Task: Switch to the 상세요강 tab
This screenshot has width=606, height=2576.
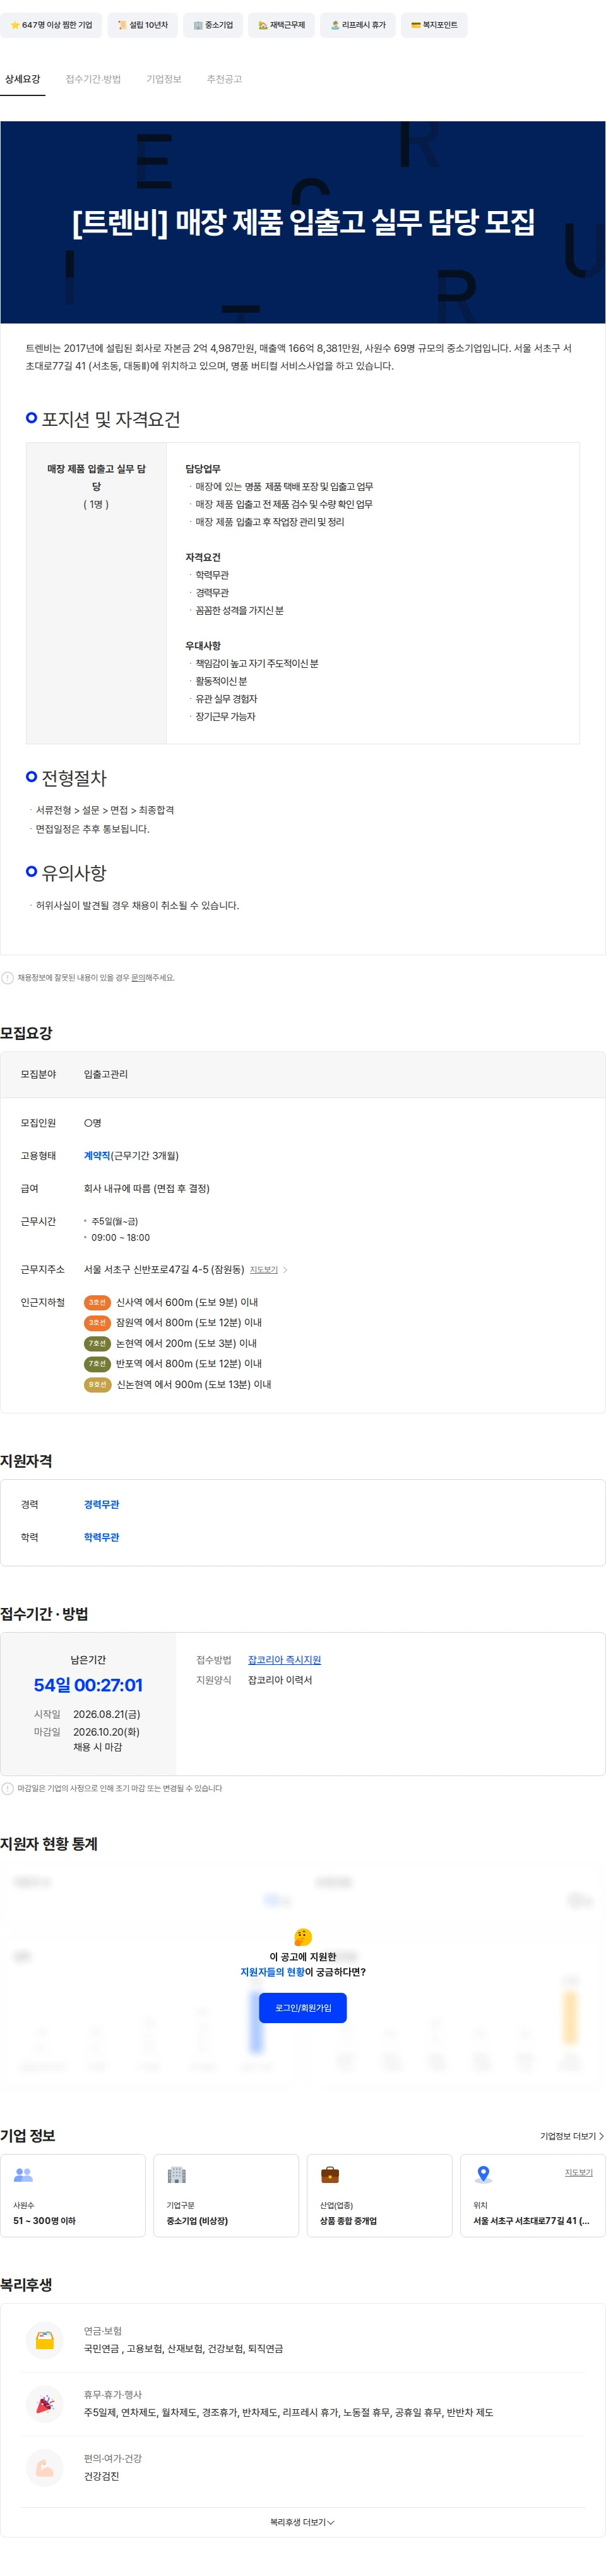Action: [x=22, y=79]
